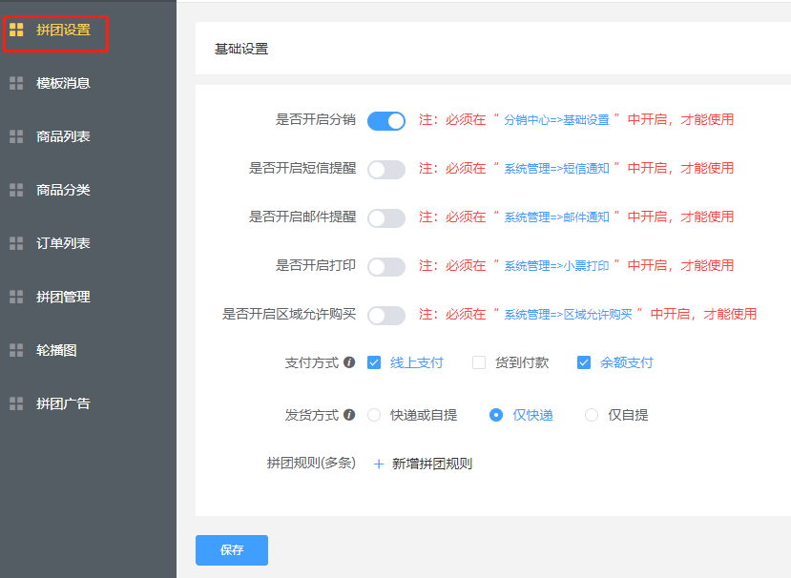Image resolution: width=791 pixels, height=578 pixels.
Task: Check the 货到付款 payment checkbox
Action: 479,362
